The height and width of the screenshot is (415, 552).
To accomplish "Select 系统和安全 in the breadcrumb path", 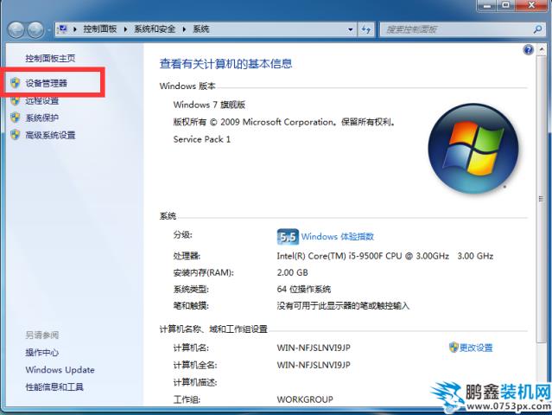I will click(x=155, y=29).
